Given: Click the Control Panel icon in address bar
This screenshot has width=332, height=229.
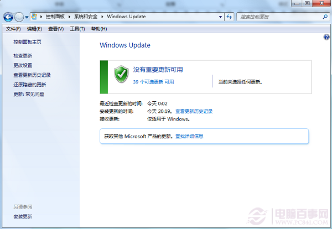Looking at the screenshot, I should coord(34,17).
